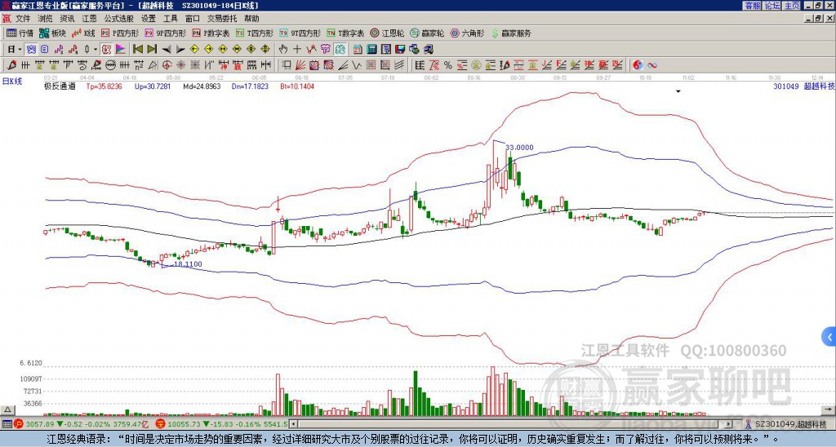Click the Dn=17.1823 value
This screenshot has height=447, width=836.
pyautogui.click(x=250, y=86)
